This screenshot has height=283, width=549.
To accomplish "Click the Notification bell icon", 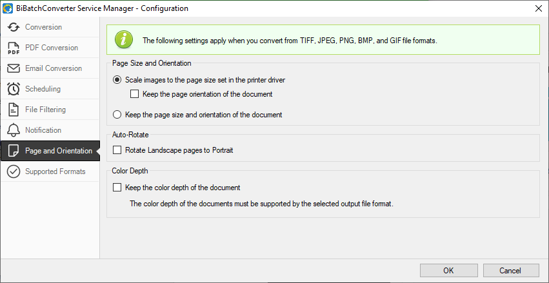I will 14,130.
